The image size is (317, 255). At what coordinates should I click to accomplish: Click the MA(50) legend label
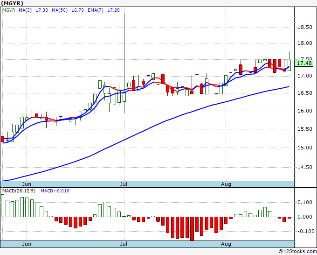(60, 10)
